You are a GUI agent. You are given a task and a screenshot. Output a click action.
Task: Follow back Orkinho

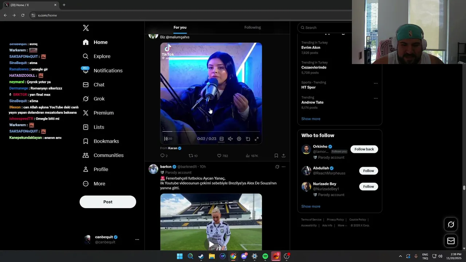tap(364, 149)
